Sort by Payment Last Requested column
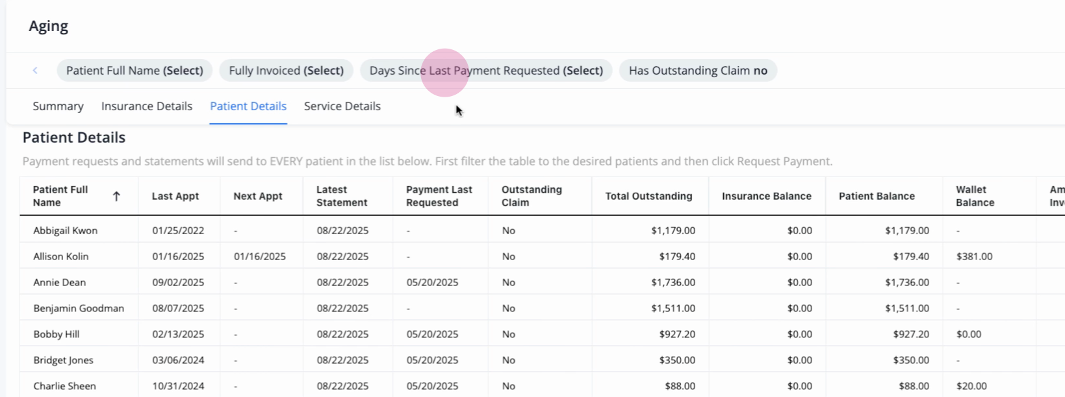Image resolution: width=1065 pixels, height=397 pixels. (x=439, y=196)
